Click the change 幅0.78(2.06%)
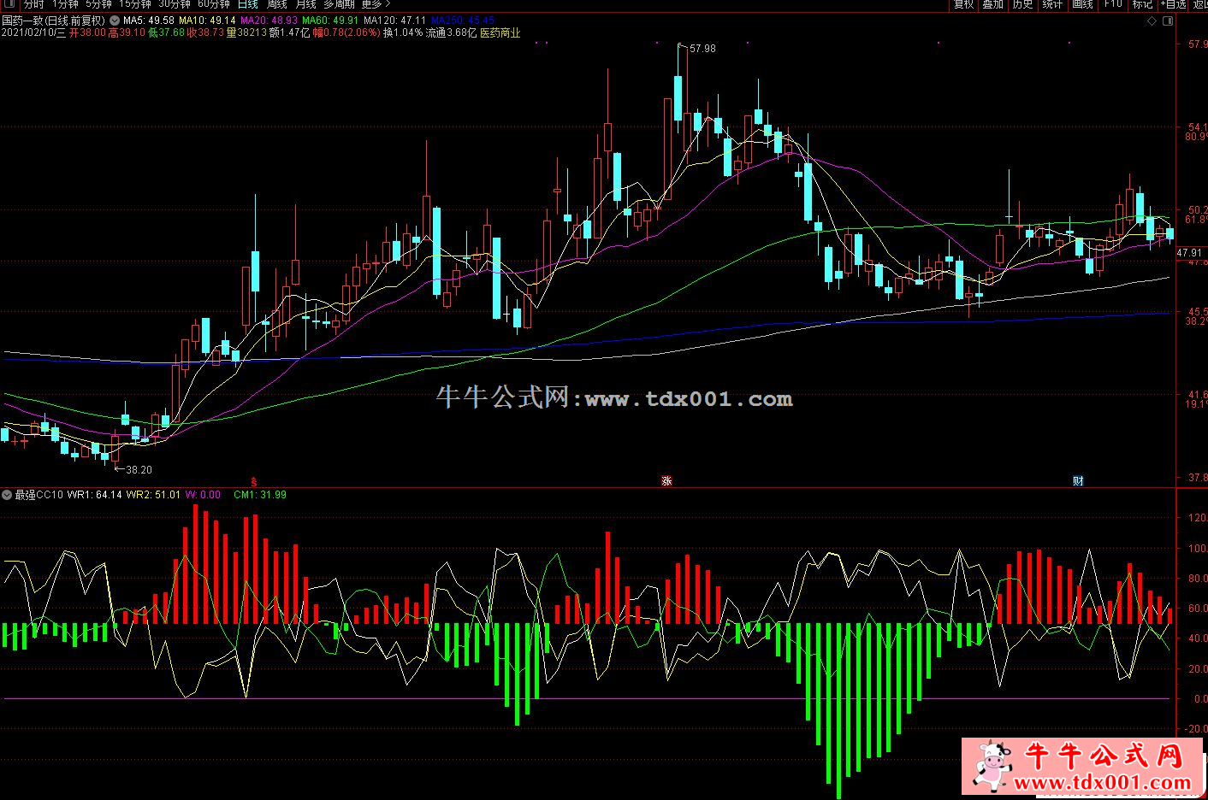 tap(346, 32)
